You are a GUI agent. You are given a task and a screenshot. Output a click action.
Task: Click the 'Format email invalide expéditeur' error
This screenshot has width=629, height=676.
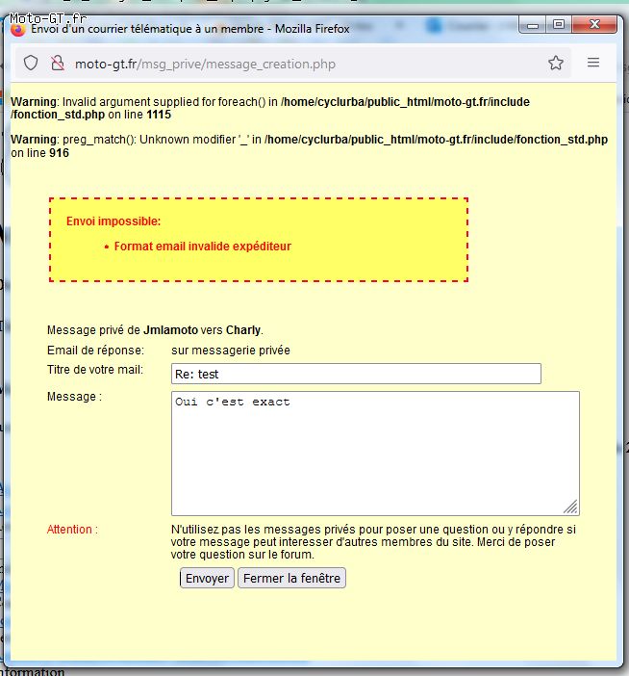coord(202,247)
